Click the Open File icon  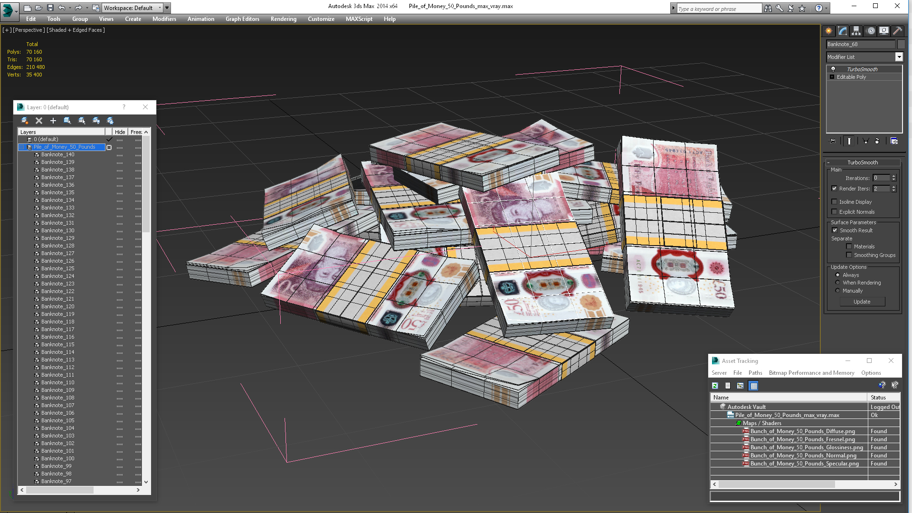(x=38, y=8)
